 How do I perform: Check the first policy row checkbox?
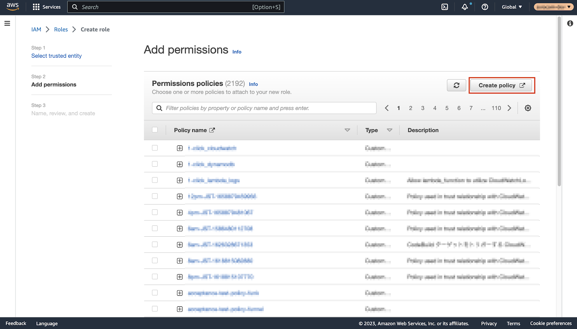[155, 148]
